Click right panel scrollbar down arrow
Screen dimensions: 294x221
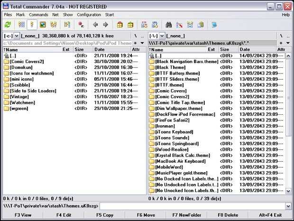[x=288, y=191]
